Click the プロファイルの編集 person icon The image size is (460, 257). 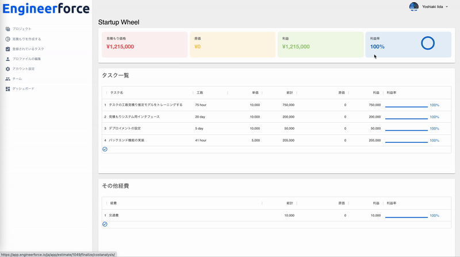pos(8,59)
